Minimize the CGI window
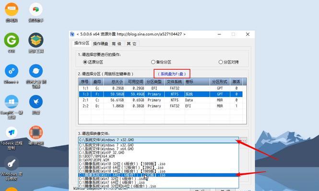 219,34
